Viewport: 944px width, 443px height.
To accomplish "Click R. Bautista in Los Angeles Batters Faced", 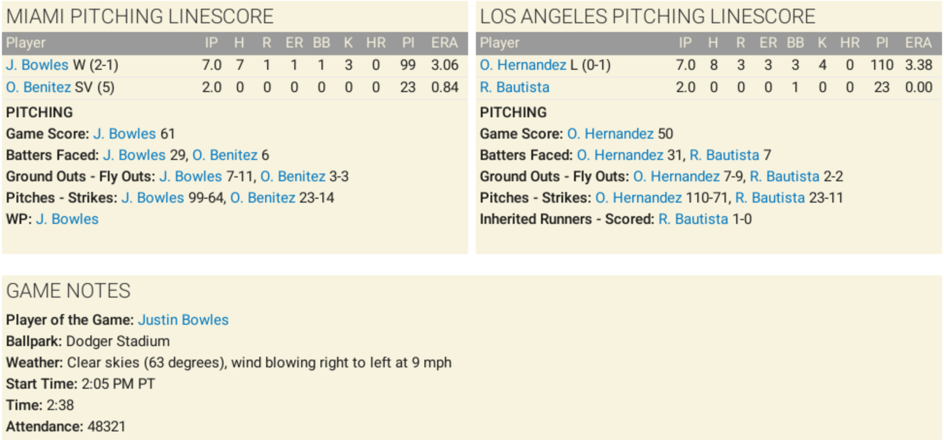I will point(724,155).
